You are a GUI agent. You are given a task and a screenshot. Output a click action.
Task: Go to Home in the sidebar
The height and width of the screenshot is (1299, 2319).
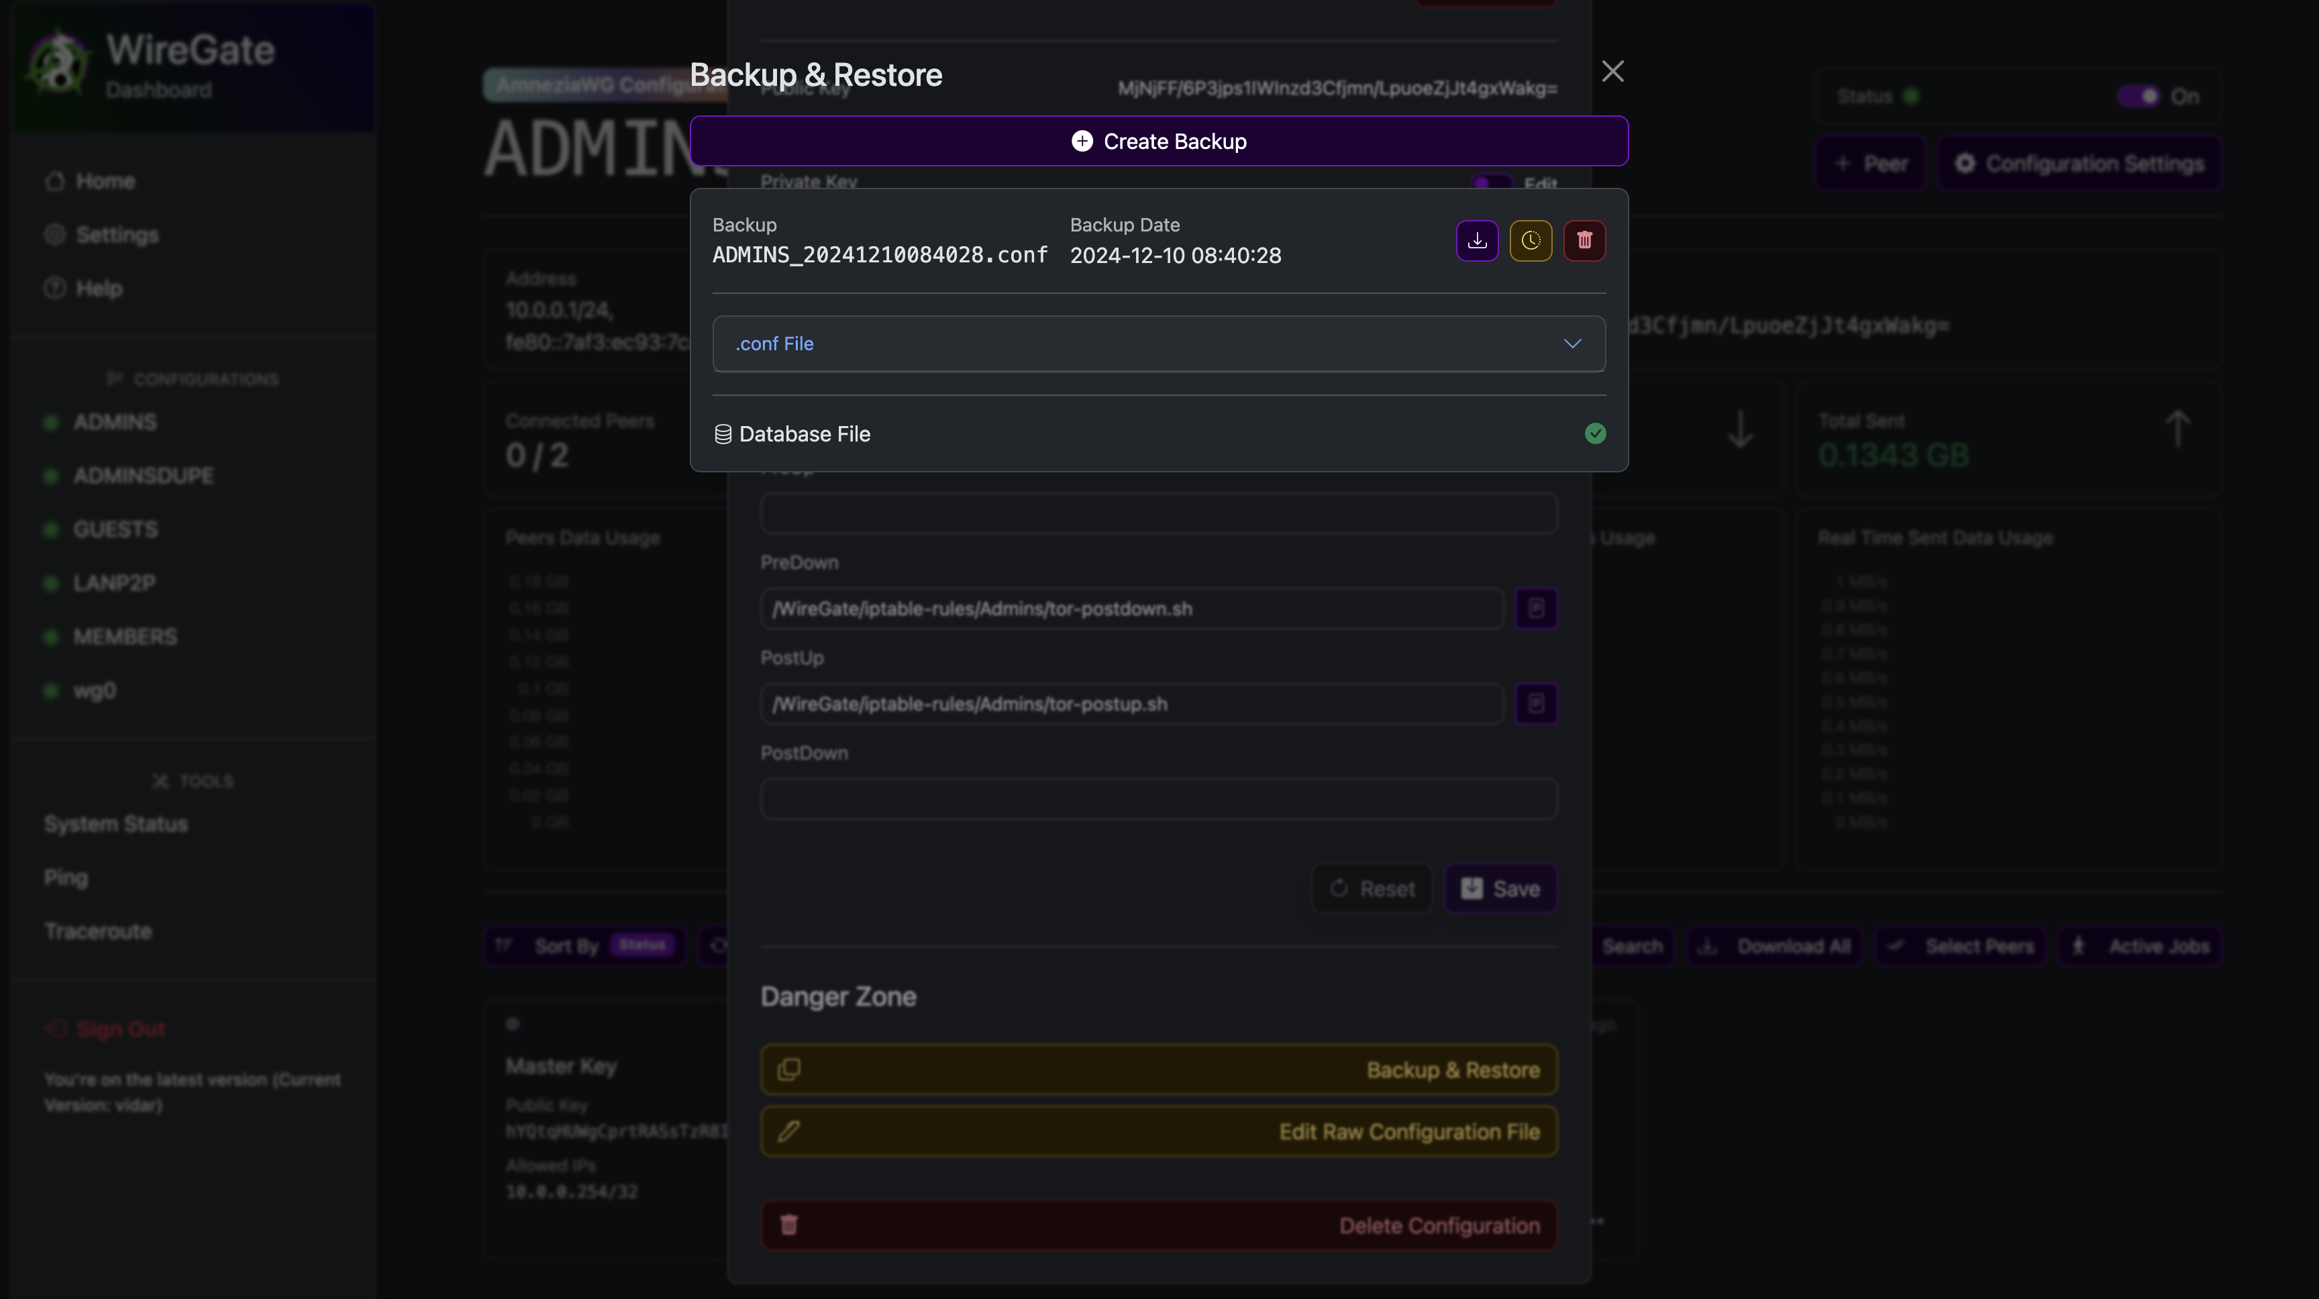(105, 181)
